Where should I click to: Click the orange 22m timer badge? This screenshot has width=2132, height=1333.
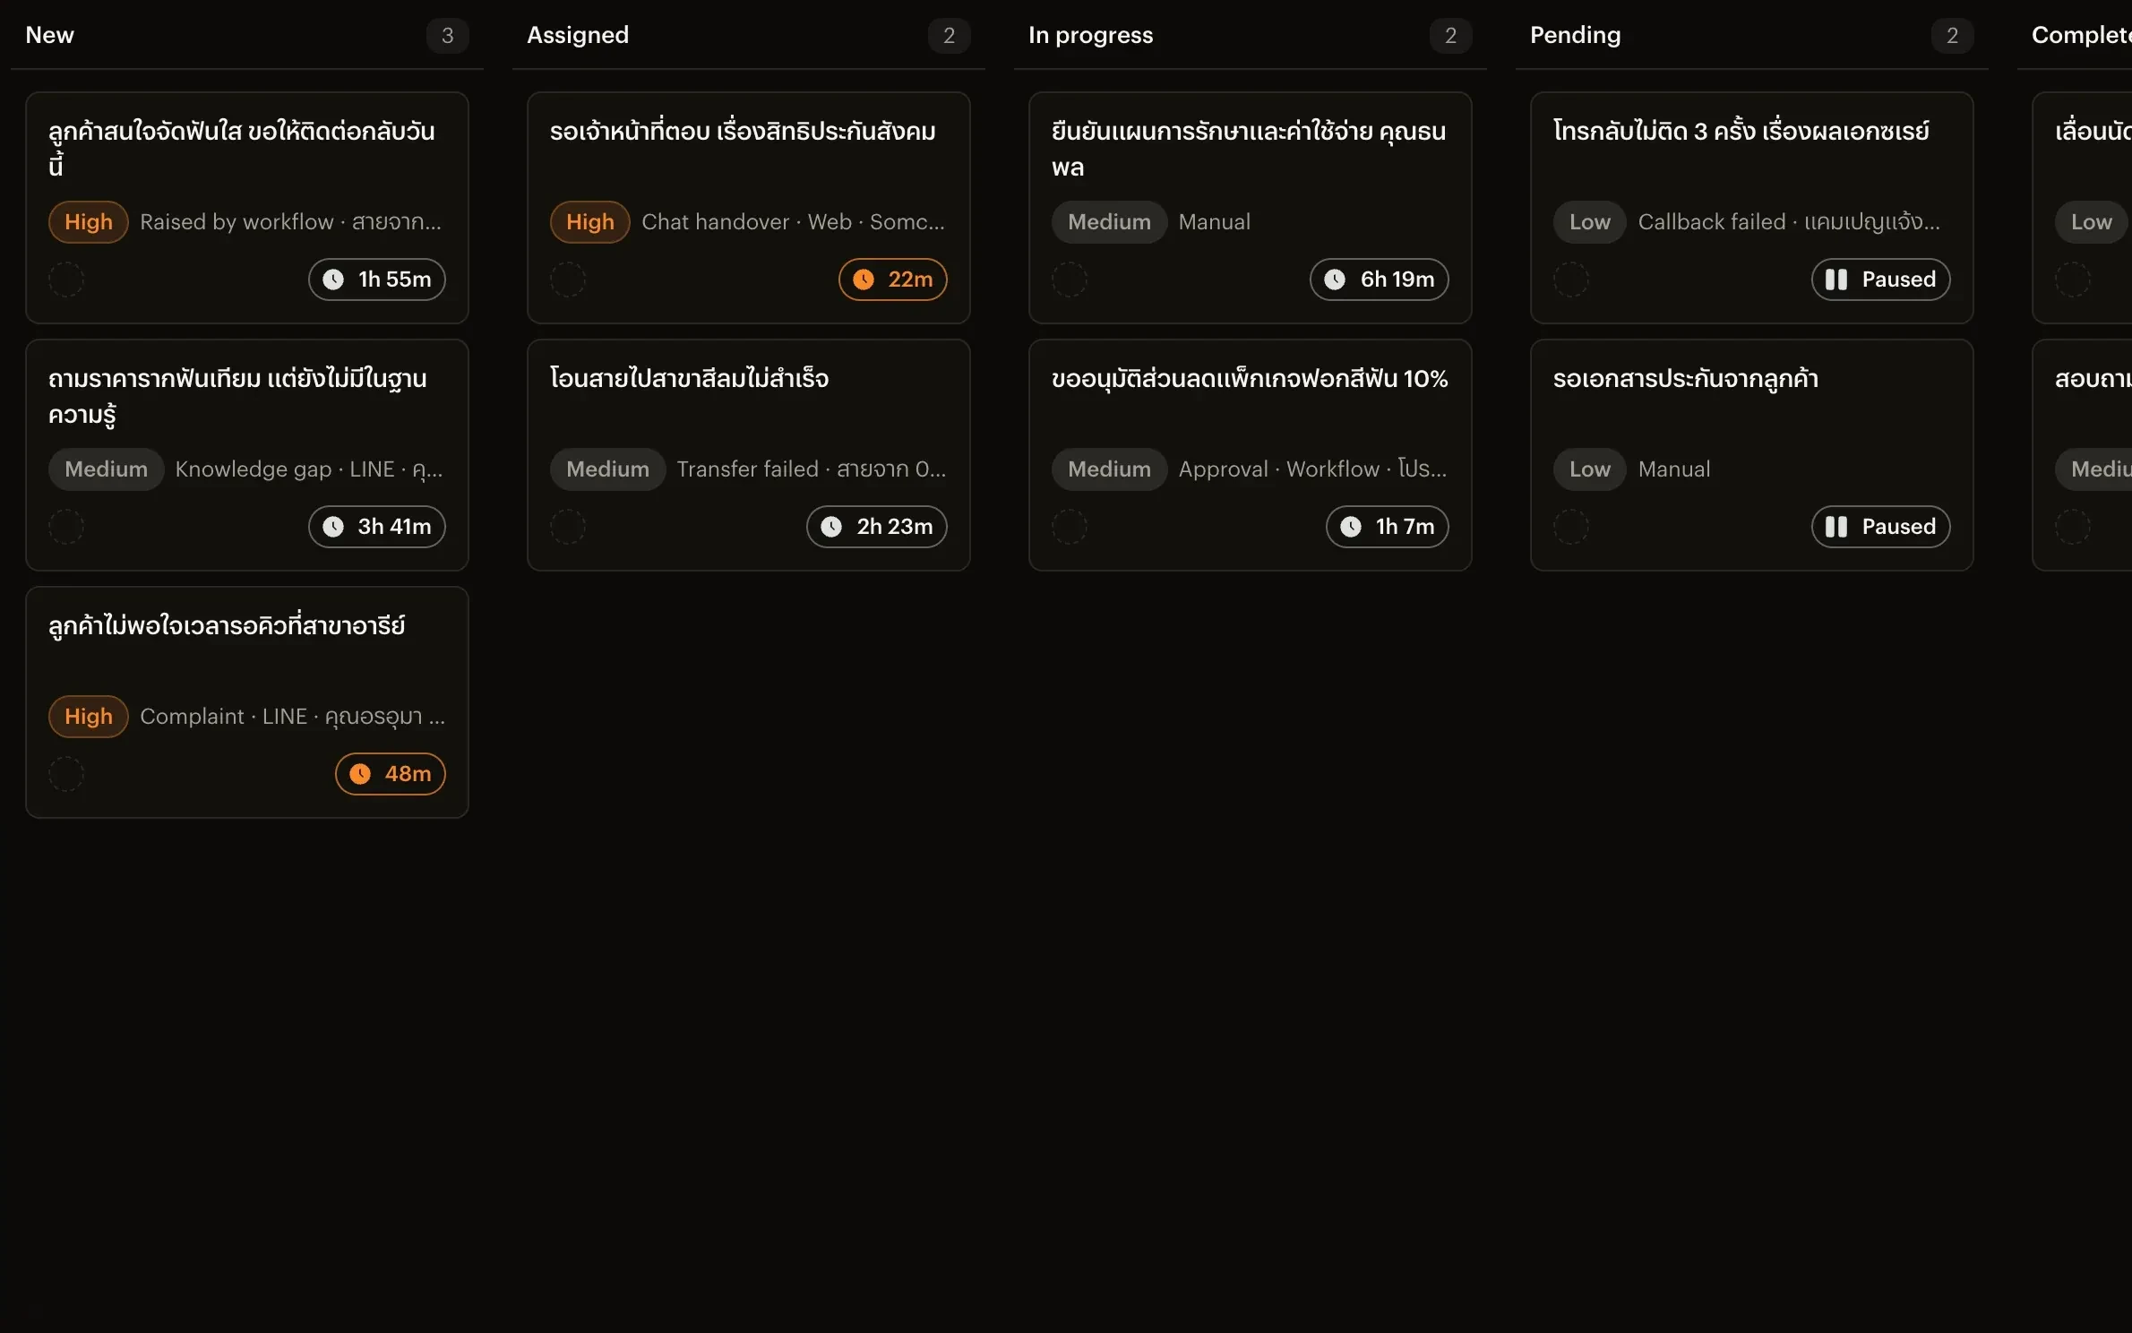[893, 279]
